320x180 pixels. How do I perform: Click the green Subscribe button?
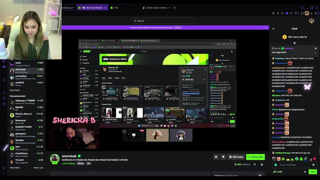pyautogui.click(x=255, y=157)
